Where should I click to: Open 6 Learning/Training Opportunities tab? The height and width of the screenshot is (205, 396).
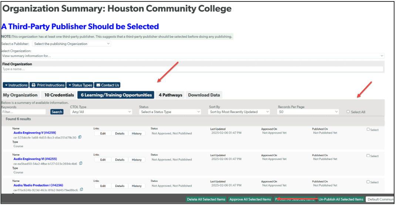116,95
